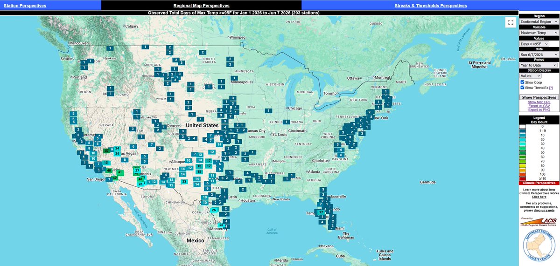Open the Station Display dropdown (Values)
This screenshot has width=560, height=266.
pyautogui.click(x=531, y=75)
